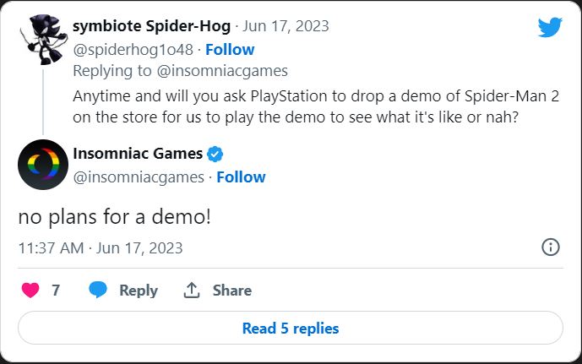The width and height of the screenshot is (582, 364).
Task: Click the Share text label
Action: coord(232,290)
